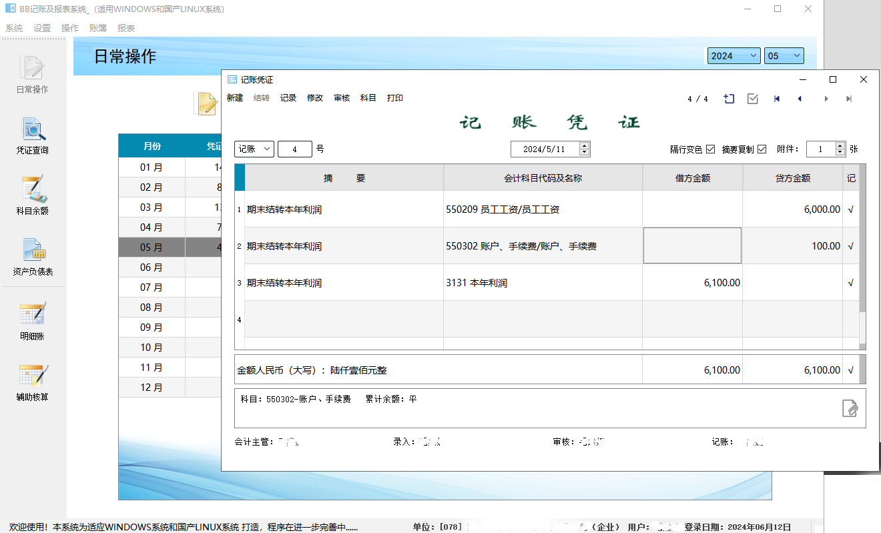Click the 摘要 column header
This screenshot has width=881, height=533.
pyautogui.click(x=344, y=178)
